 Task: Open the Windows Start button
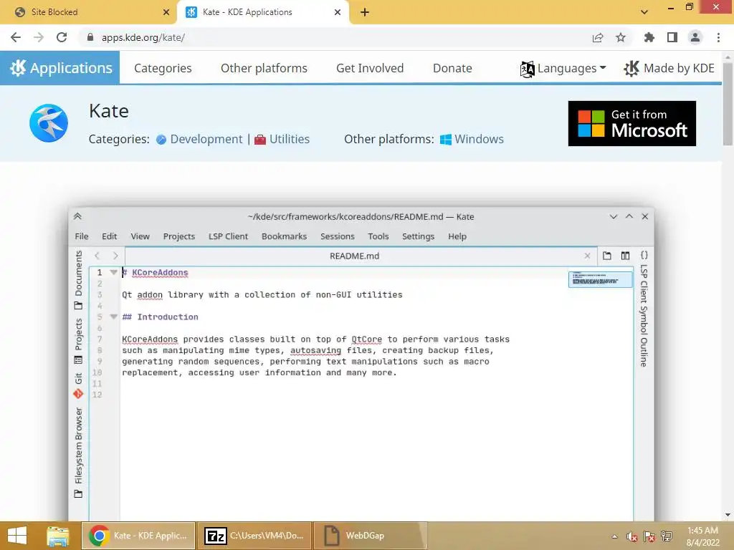pos(17,536)
